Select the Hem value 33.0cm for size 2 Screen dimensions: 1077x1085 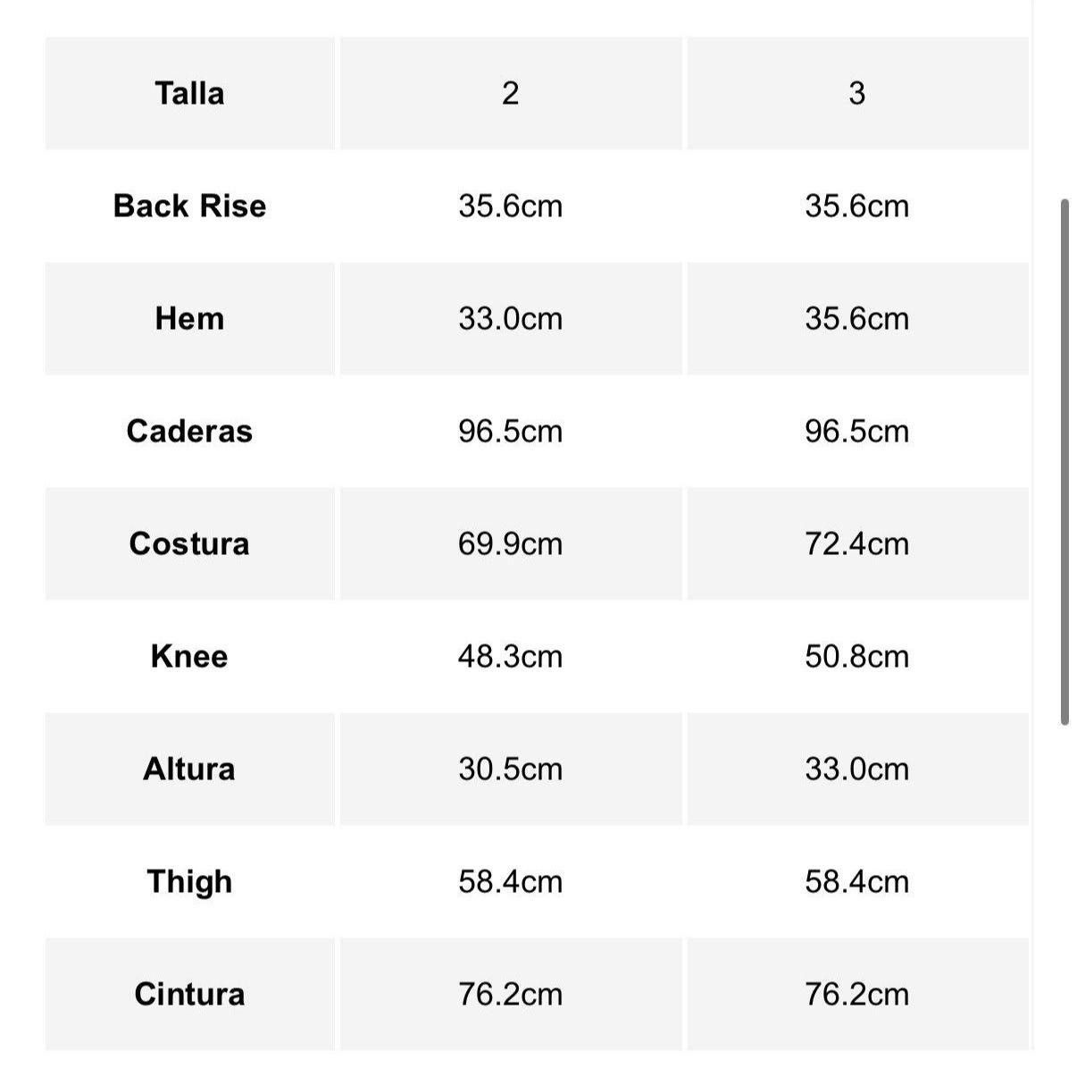[x=510, y=318]
